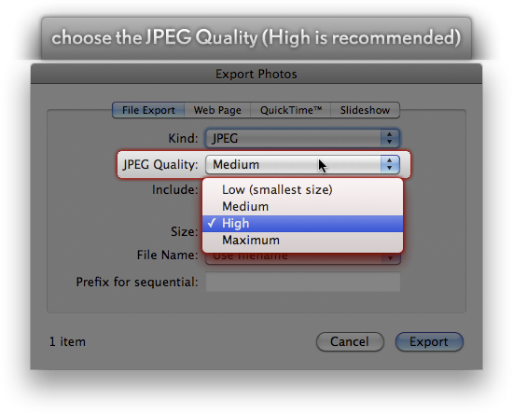Open the QuickTime tab
513x414 pixels.
[x=290, y=110]
